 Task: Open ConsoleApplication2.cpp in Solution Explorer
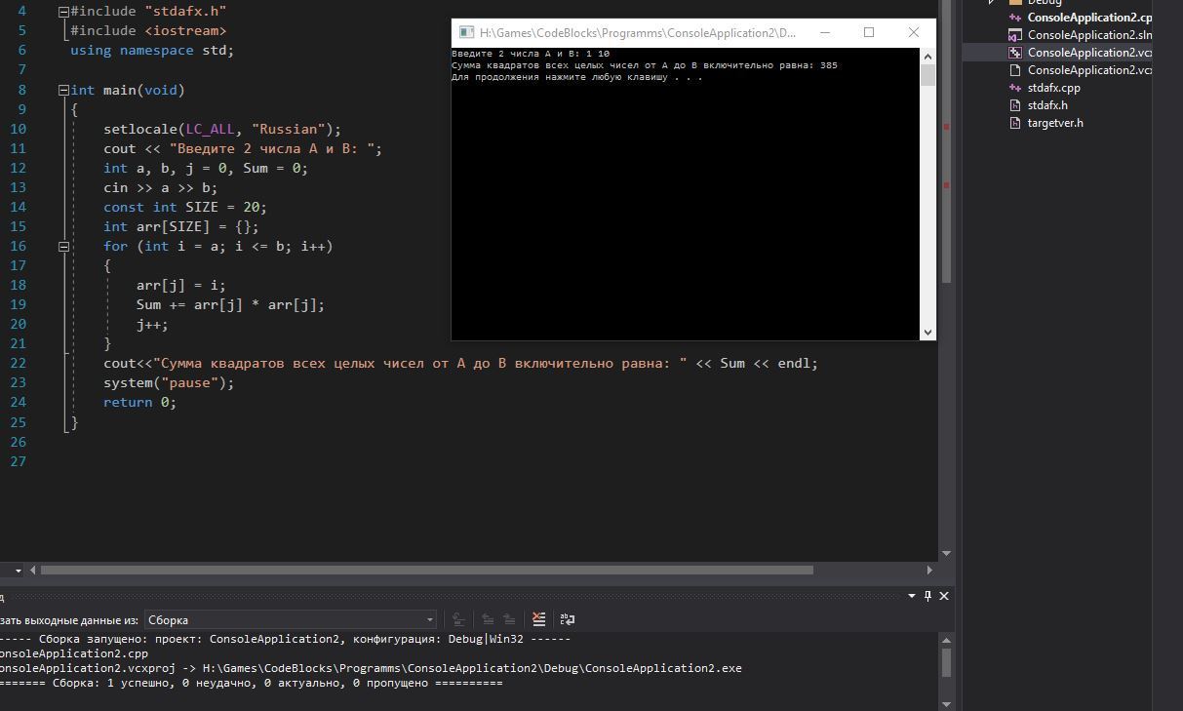click(x=1089, y=18)
